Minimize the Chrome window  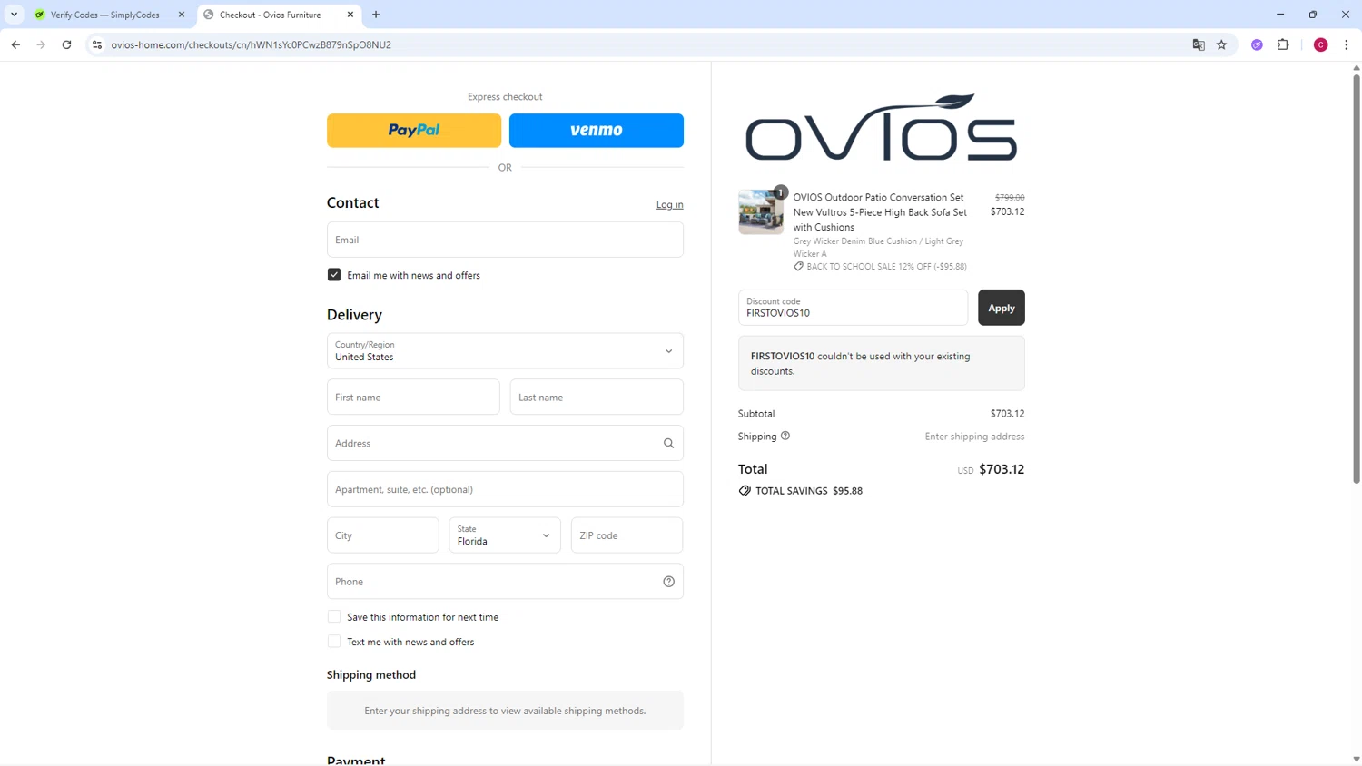point(1280,15)
